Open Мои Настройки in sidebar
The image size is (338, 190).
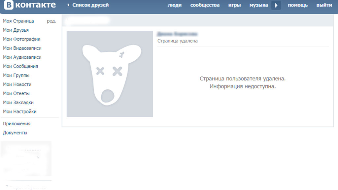point(19,111)
